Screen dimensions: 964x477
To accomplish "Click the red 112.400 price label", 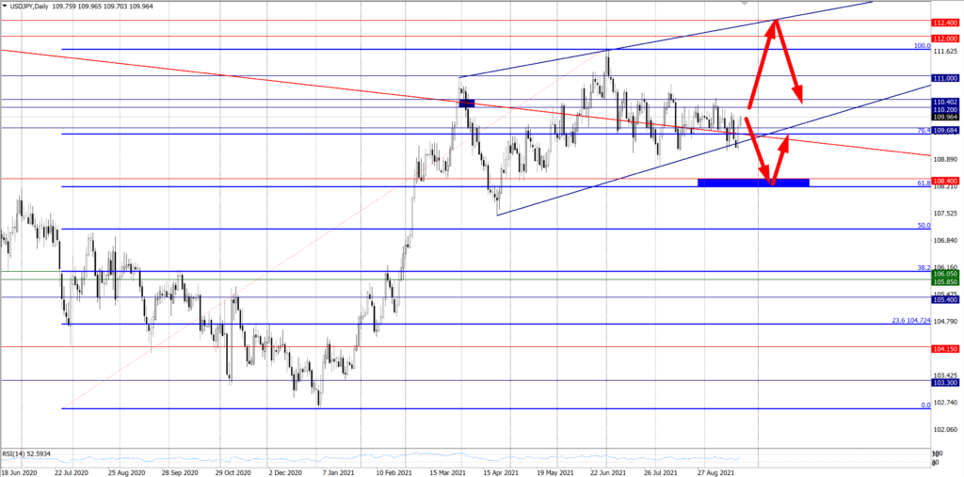I will [x=945, y=22].
